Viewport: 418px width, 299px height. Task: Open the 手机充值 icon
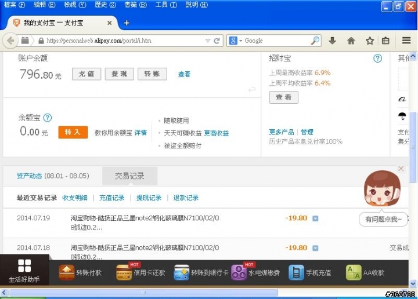(x=296, y=272)
